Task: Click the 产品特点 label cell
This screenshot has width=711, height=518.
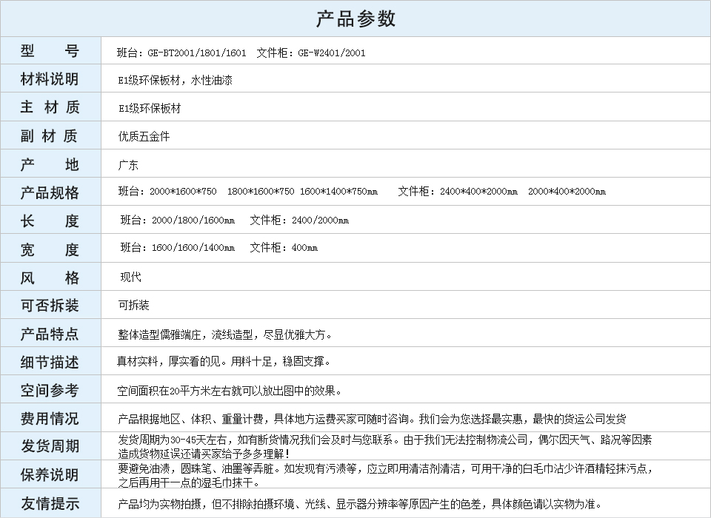Action: click(x=50, y=334)
